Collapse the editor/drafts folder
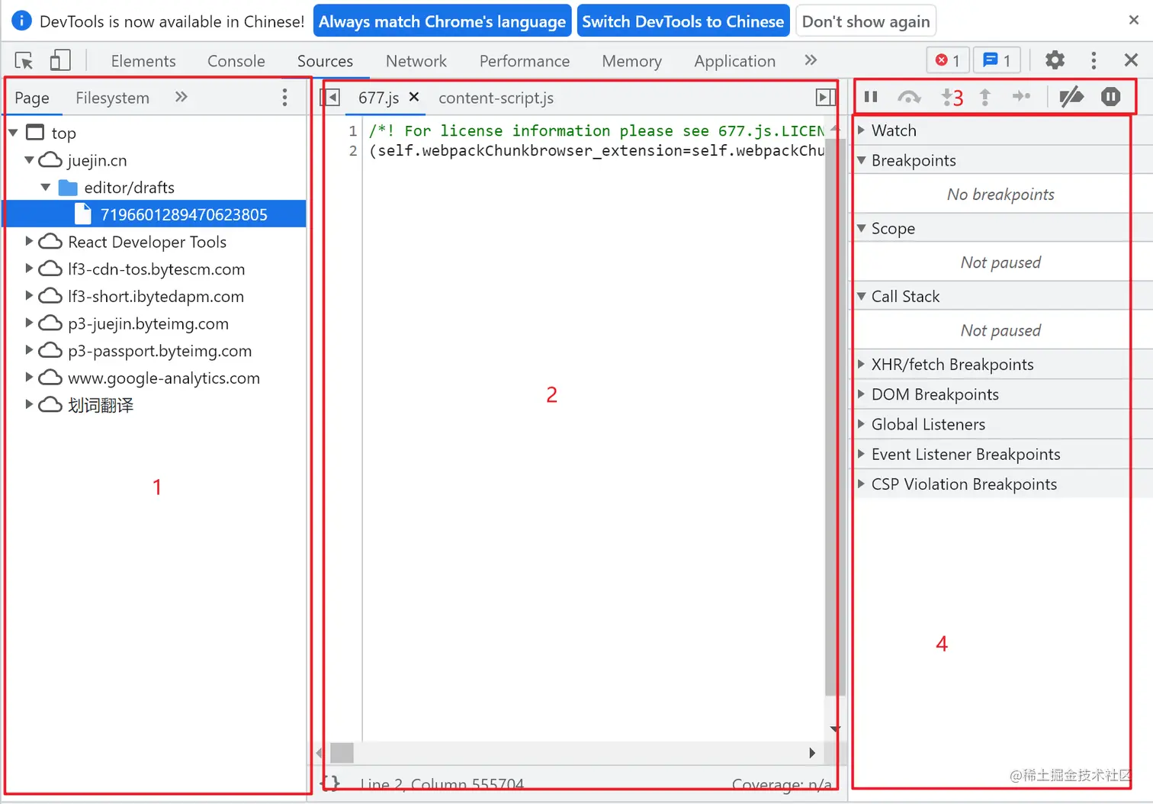The height and width of the screenshot is (804, 1153). [x=46, y=187]
